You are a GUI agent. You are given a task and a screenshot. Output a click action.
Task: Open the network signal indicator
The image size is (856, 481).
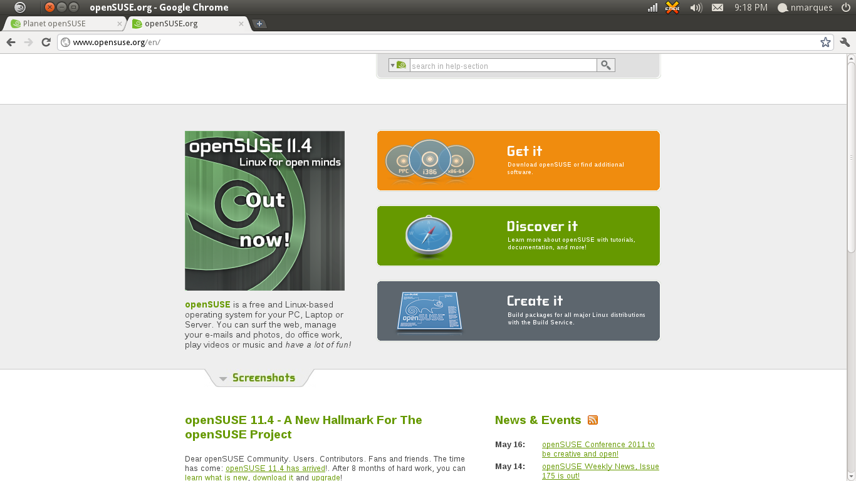[653, 8]
